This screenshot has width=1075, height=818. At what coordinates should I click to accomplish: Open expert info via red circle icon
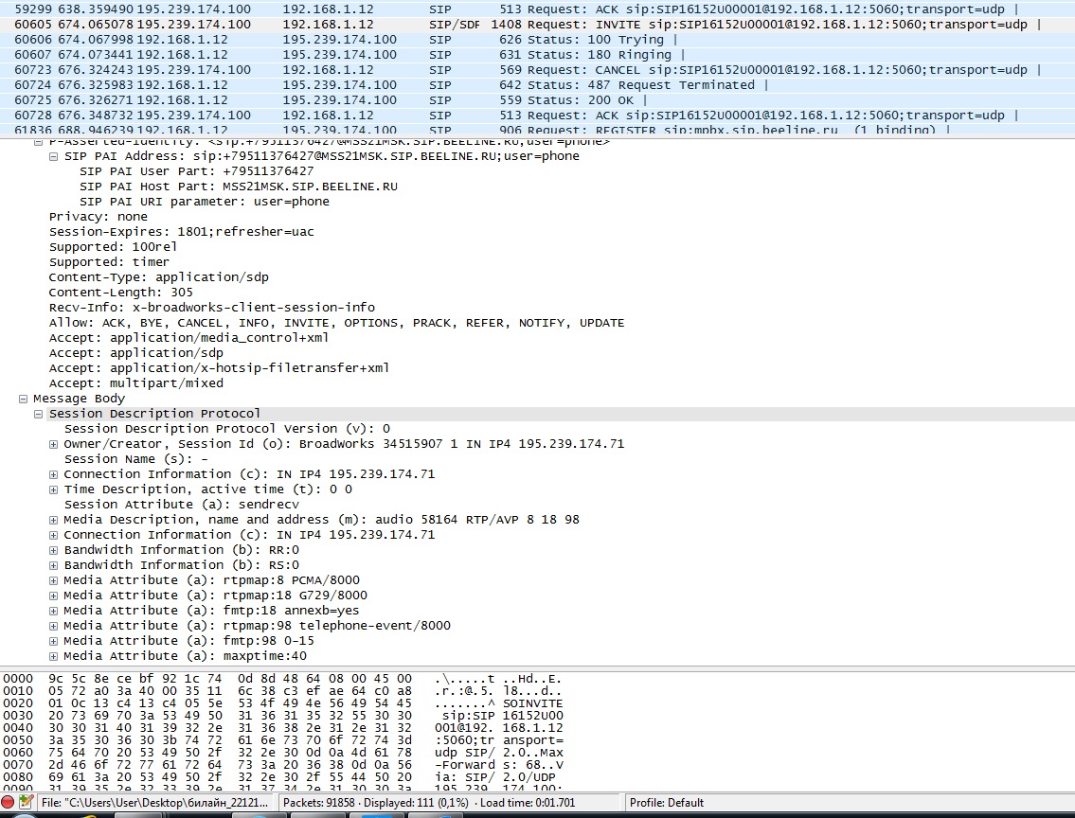coord(8,803)
